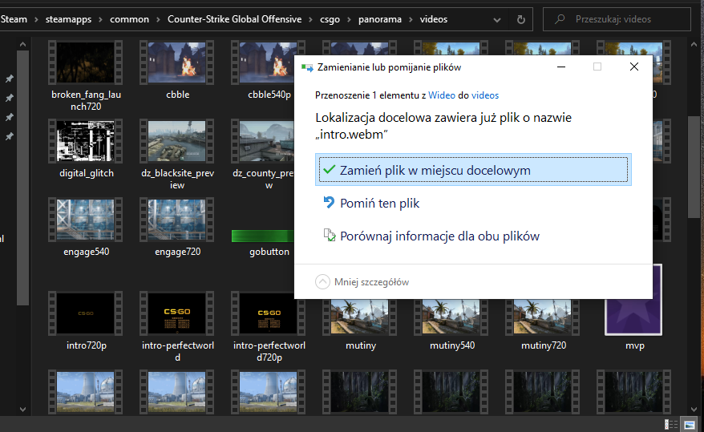The width and height of the screenshot is (704, 432).
Task: Navigate to common in breadcrumb
Action: (x=129, y=19)
